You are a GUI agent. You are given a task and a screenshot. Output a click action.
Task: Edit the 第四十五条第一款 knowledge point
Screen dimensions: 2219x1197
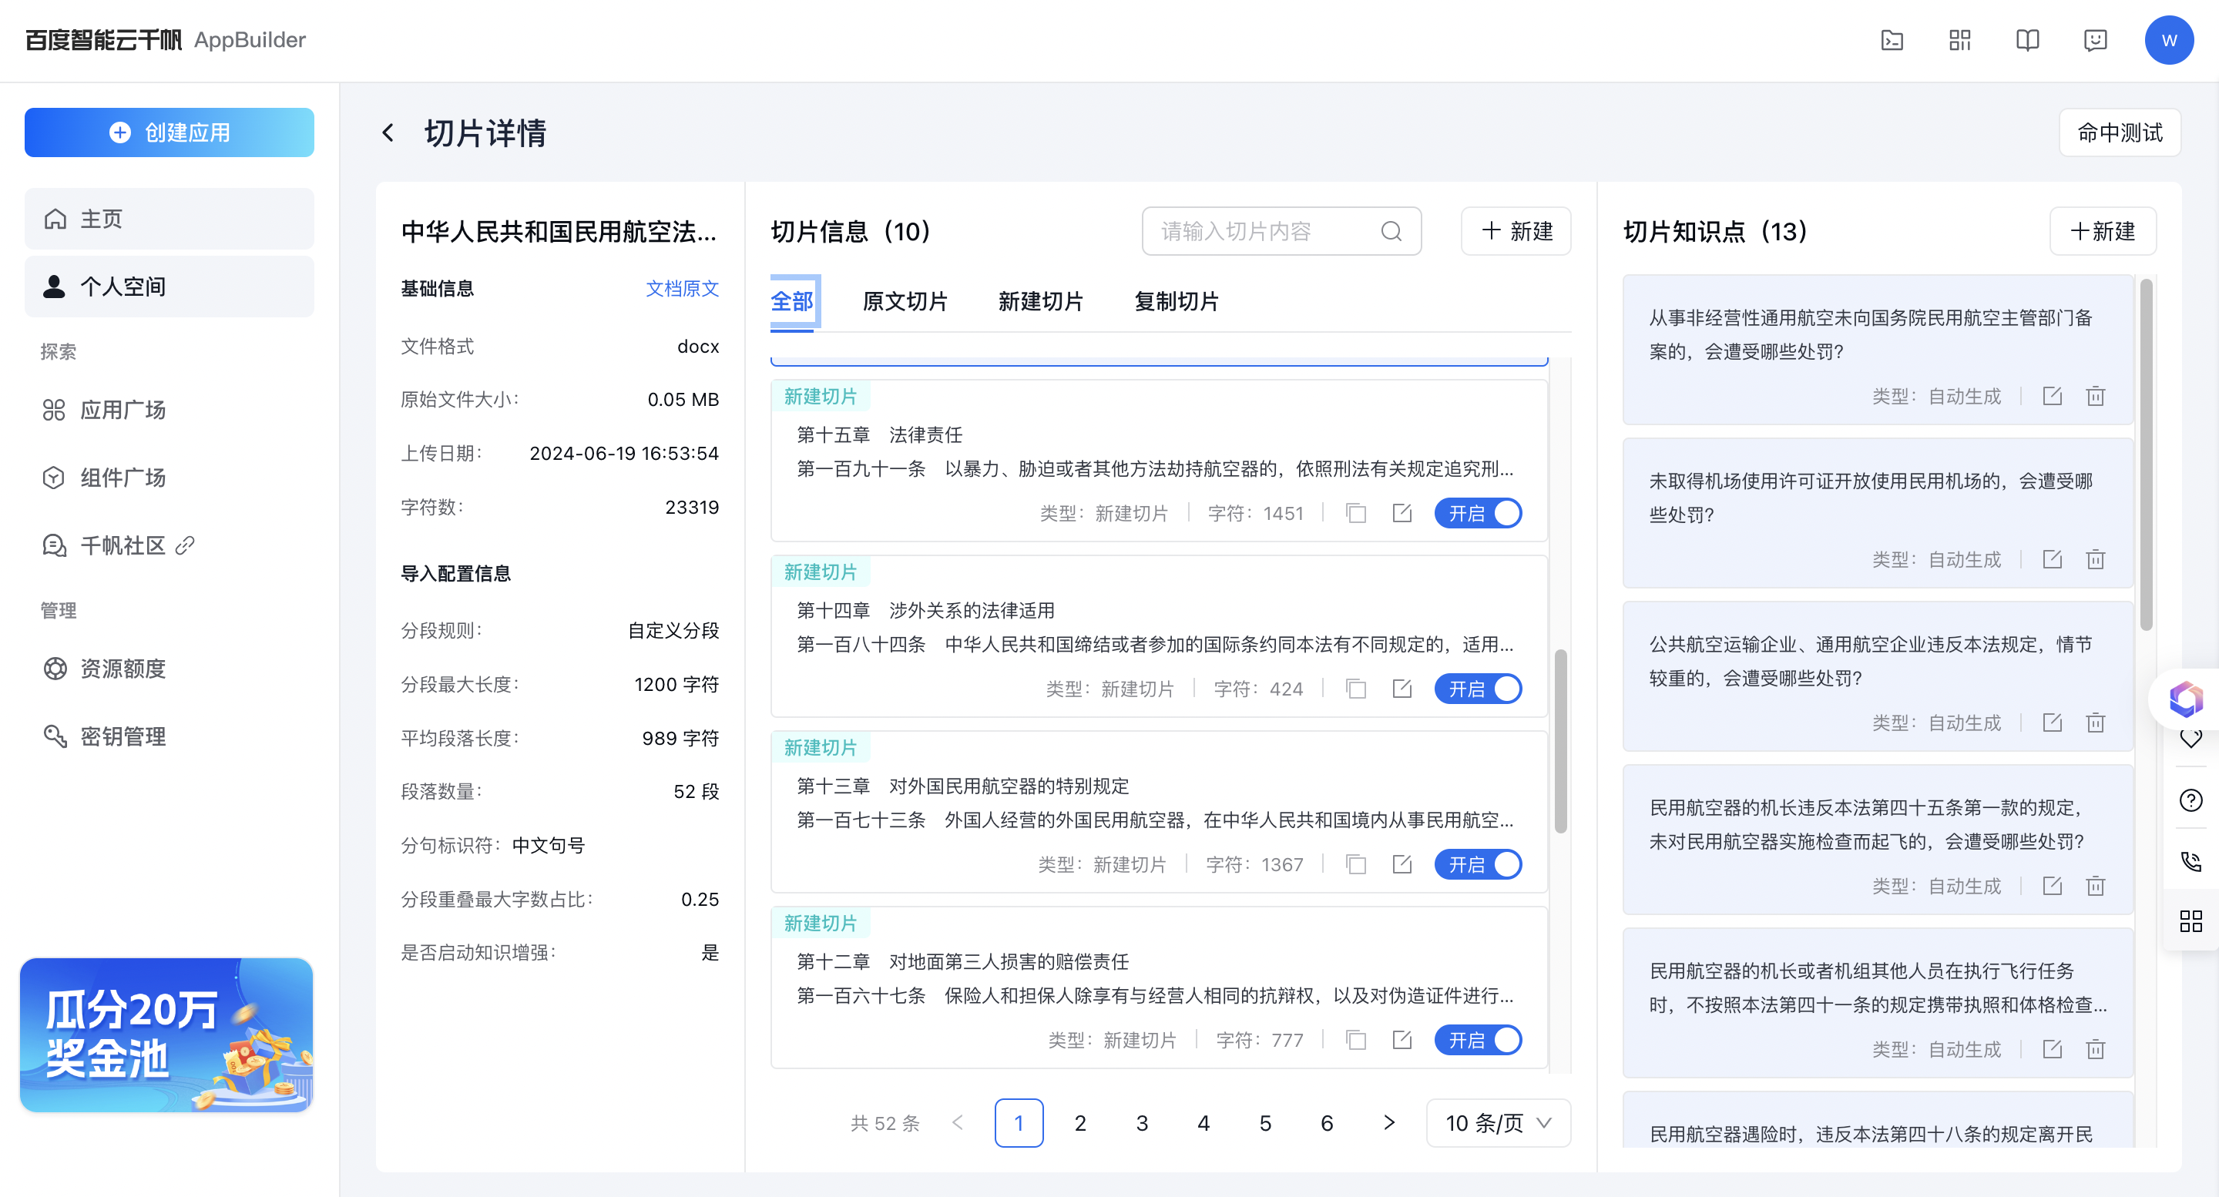(x=2052, y=886)
